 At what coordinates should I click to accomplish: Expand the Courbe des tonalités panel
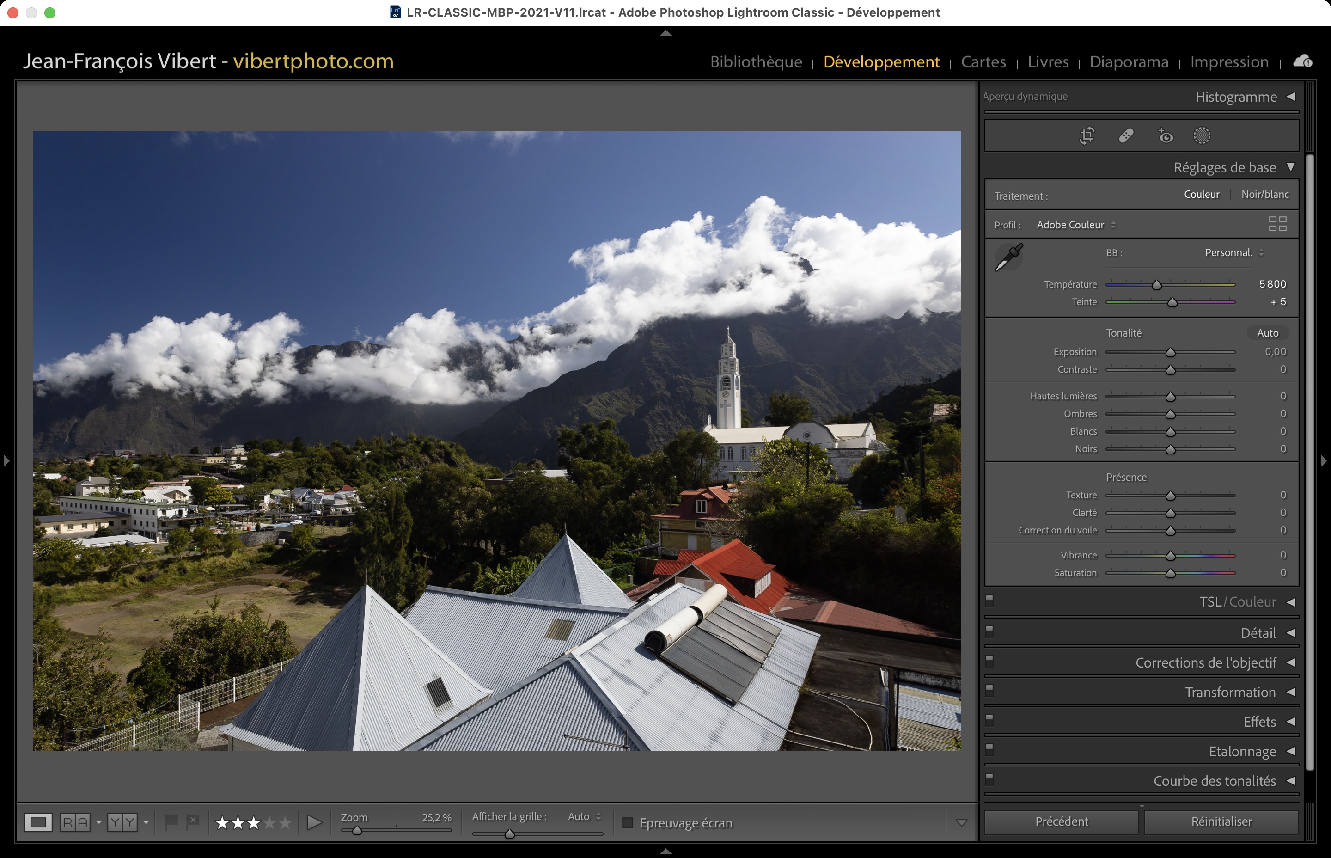[x=1214, y=780]
